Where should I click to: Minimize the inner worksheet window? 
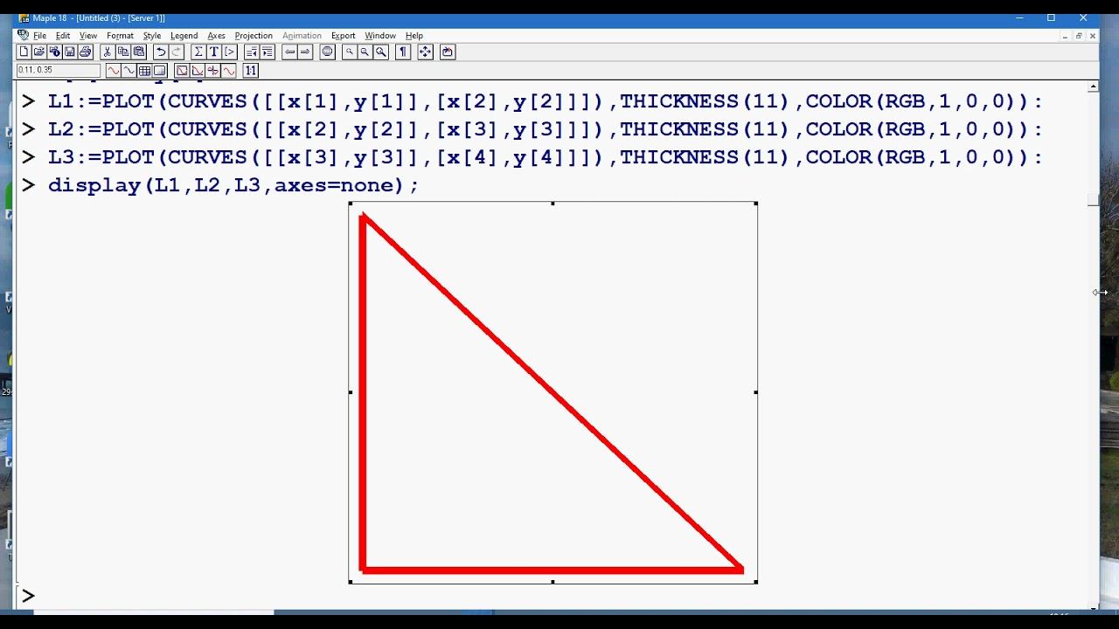[x=1065, y=36]
